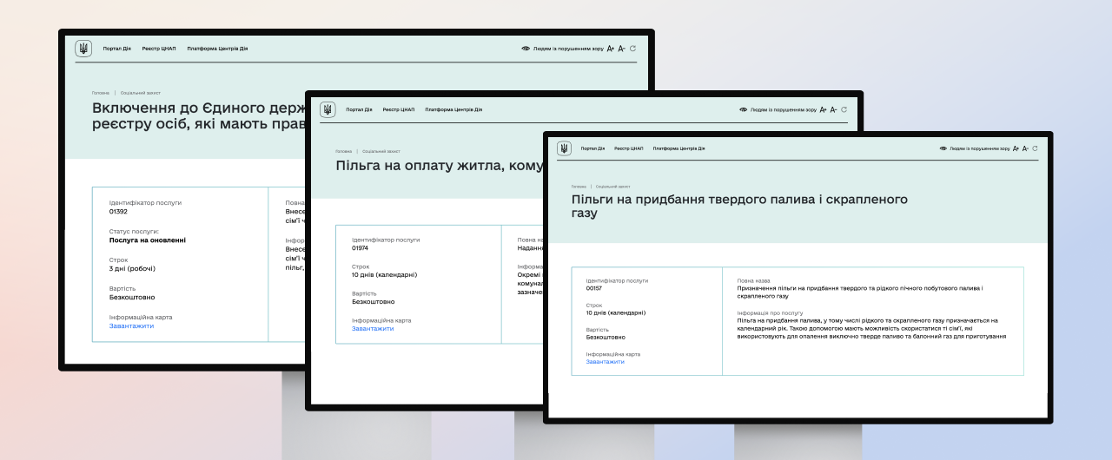Click the trident logo on the 01392 service page
Screen dimensions: 1112x460
(x=83, y=49)
